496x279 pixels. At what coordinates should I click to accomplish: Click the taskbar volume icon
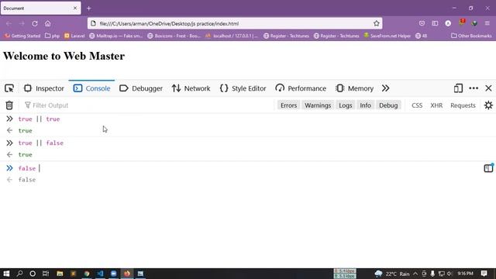[x=449, y=274]
